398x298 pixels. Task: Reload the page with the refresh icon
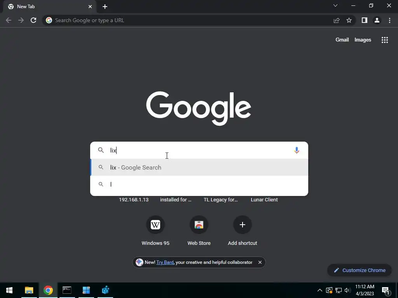pos(33,20)
